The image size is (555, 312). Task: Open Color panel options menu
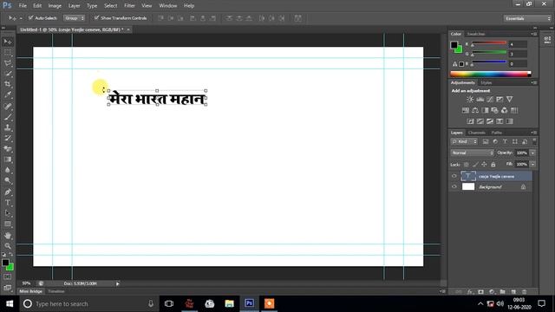point(534,34)
